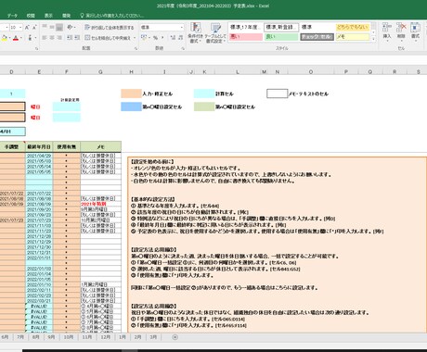
Task: Open the 開発 ribbon tab
Action: click(67, 16)
